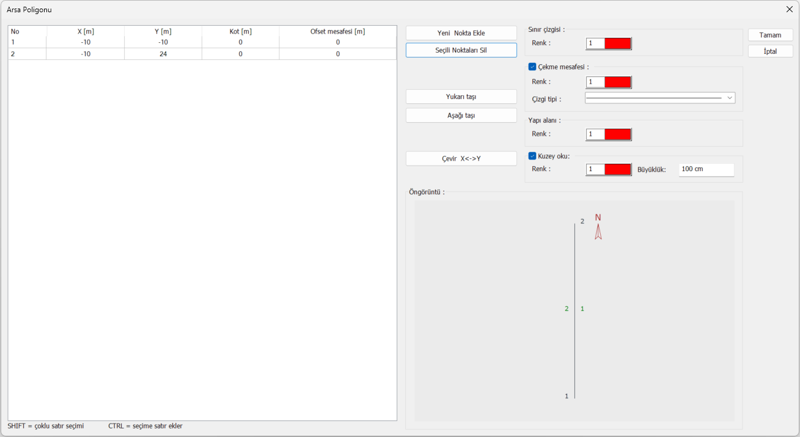This screenshot has width=800, height=437.
Task: Click the Kuzey oku color swatch
Action: click(617, 169)
